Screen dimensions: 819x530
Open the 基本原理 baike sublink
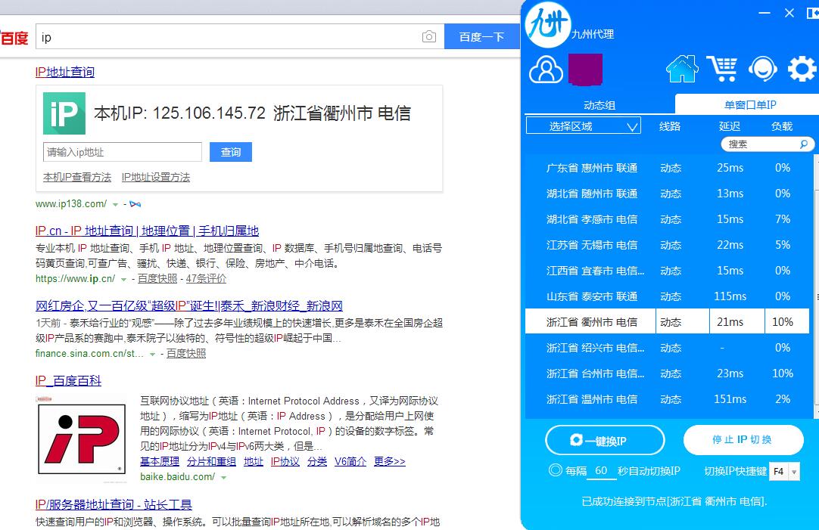pyautogui.click(x=159, y=461)
